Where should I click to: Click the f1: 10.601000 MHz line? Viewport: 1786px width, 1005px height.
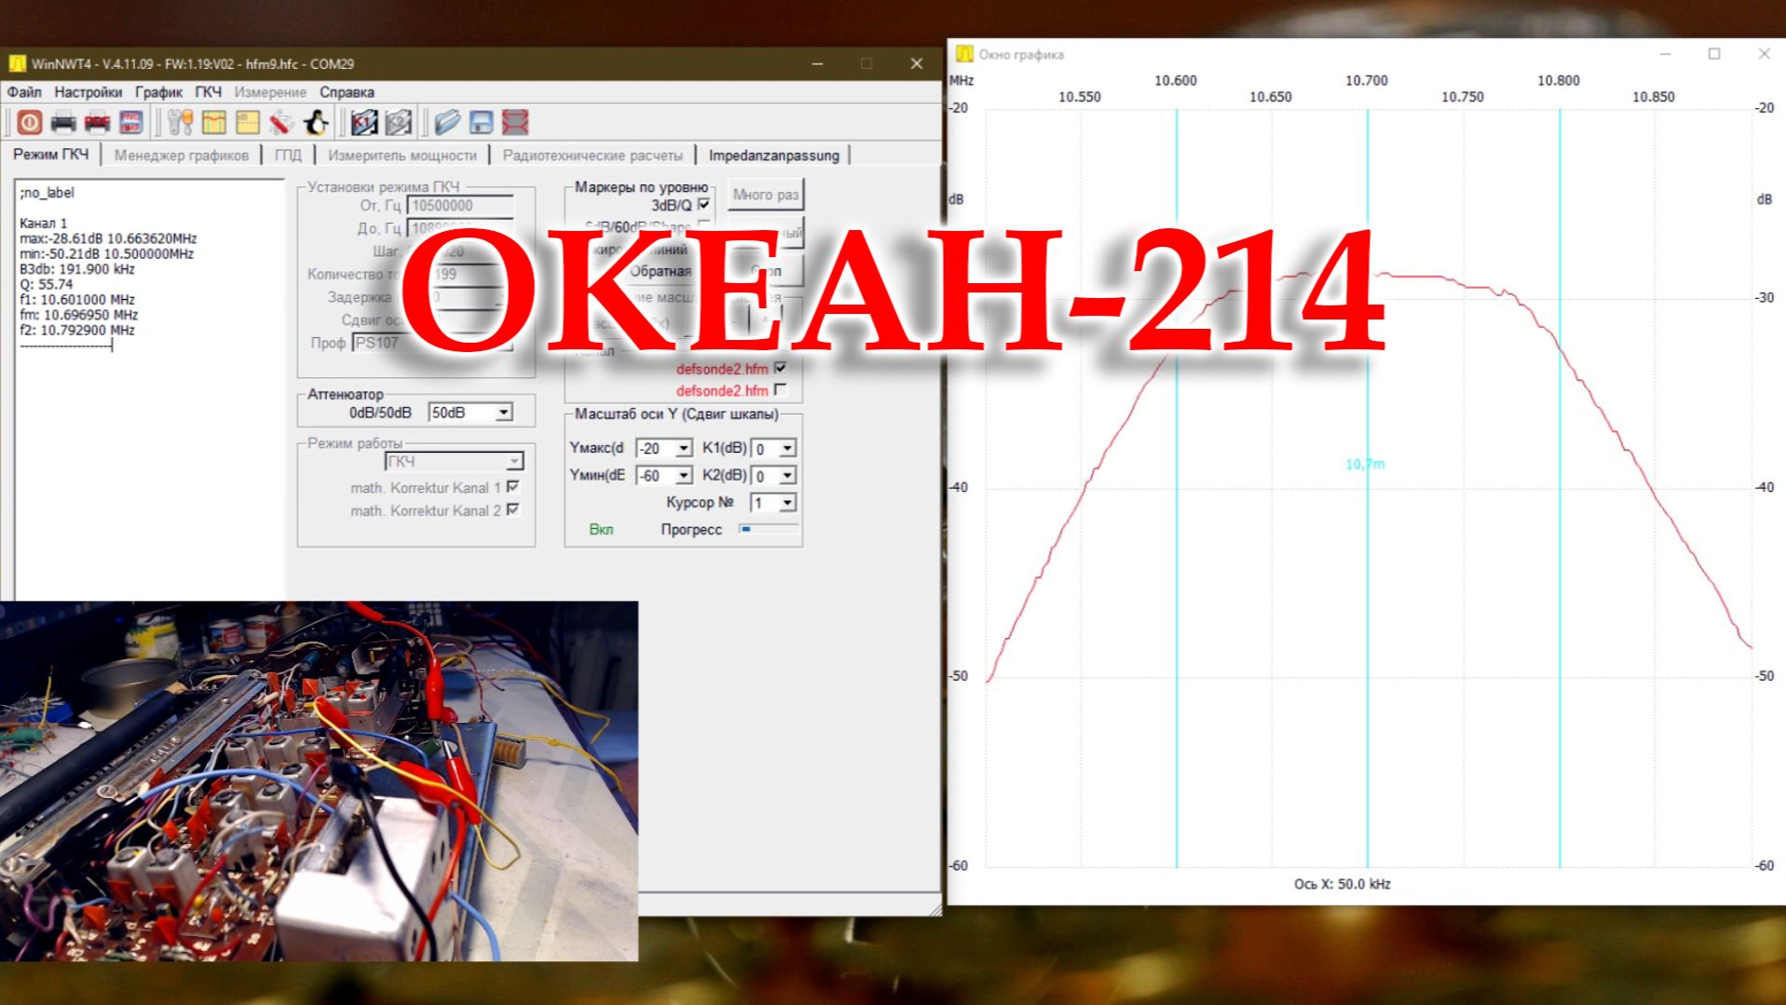pyautogui.click(x=77, y=300)
